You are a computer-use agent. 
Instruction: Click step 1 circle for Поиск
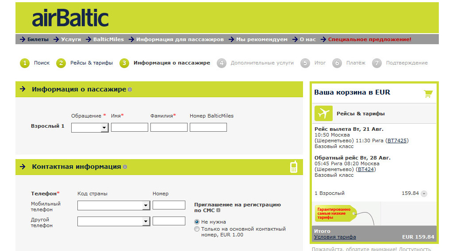(x=25, y=63)
